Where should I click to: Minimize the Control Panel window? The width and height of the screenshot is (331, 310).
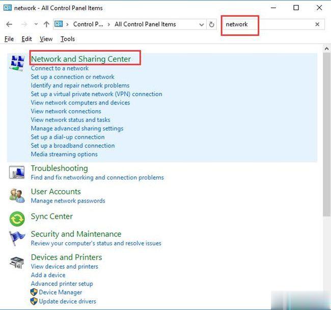273,8
